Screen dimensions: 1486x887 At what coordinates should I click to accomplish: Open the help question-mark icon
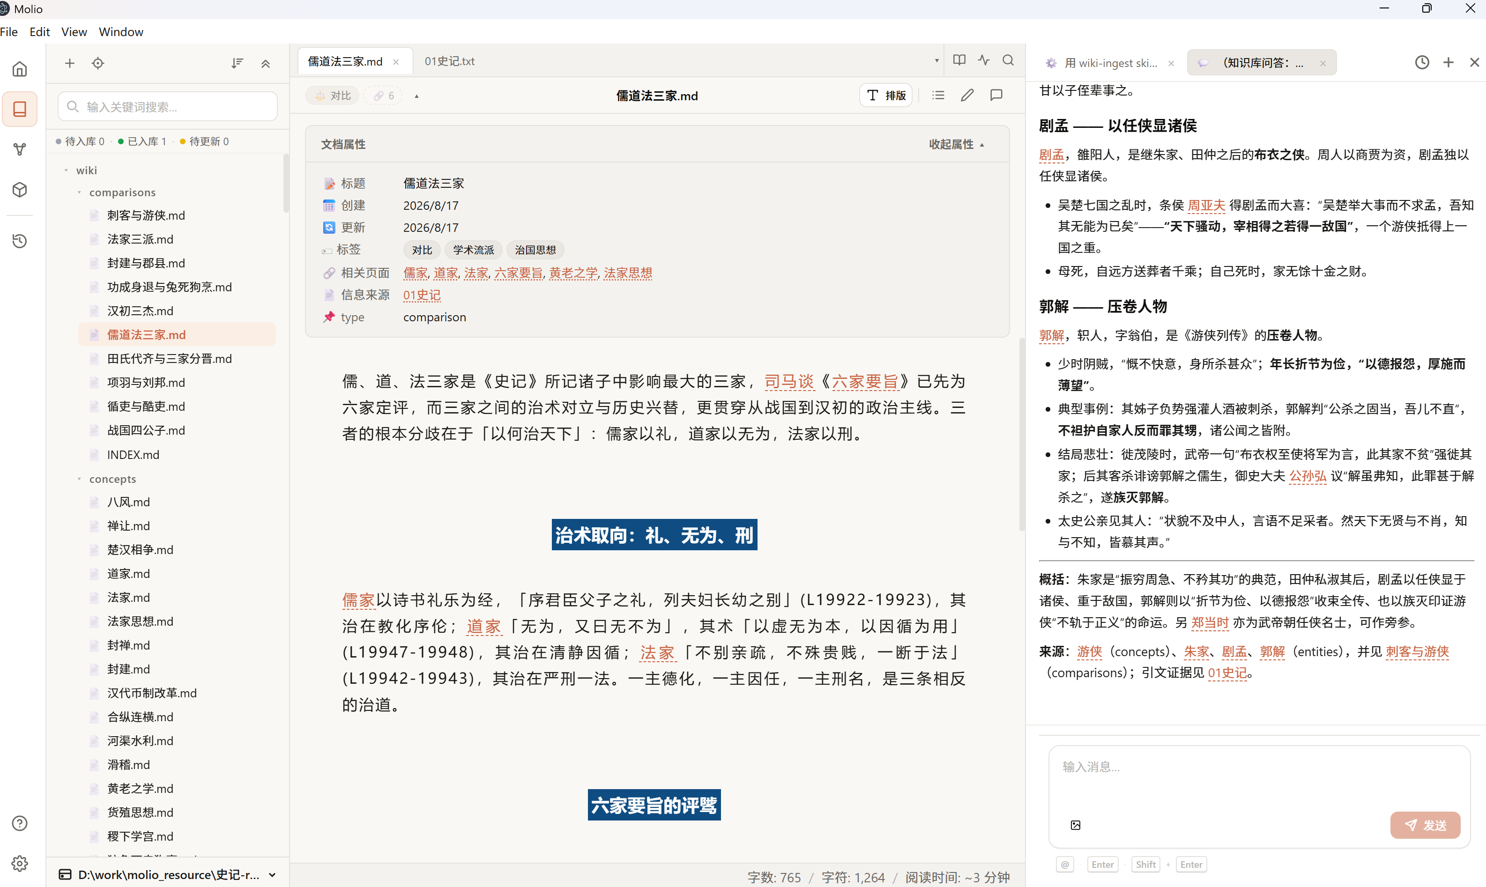pos(20,823)
